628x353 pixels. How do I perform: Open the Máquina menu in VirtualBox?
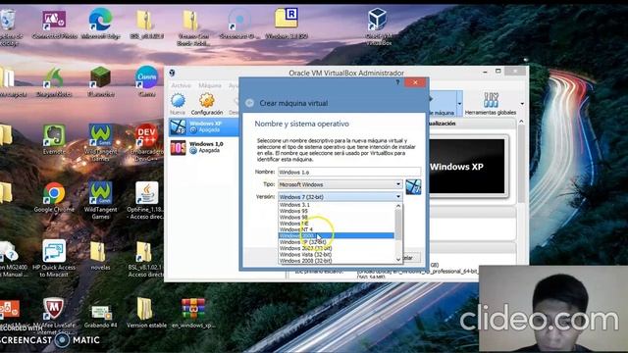click(x=210, y=85)
